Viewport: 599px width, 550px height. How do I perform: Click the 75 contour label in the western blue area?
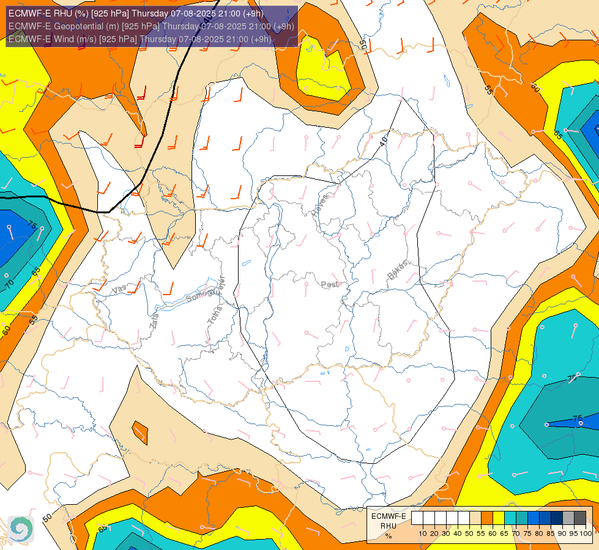32,225
